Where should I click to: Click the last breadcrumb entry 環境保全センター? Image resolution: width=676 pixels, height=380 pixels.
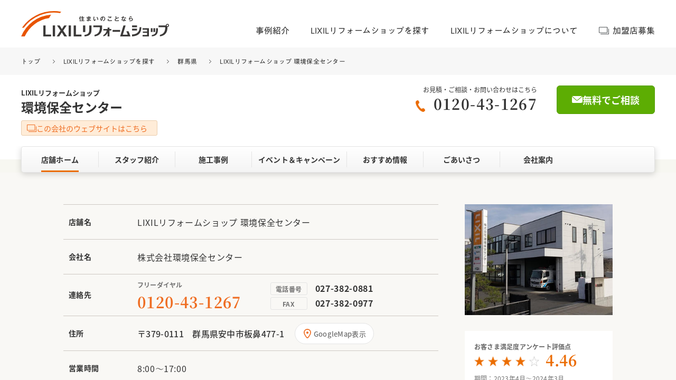pos(283,61)
